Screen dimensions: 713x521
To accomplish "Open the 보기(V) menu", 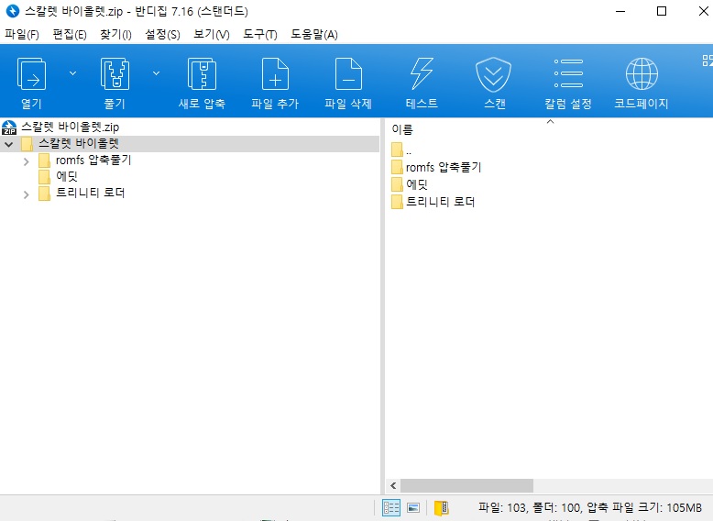I will [x=212, y=35].
